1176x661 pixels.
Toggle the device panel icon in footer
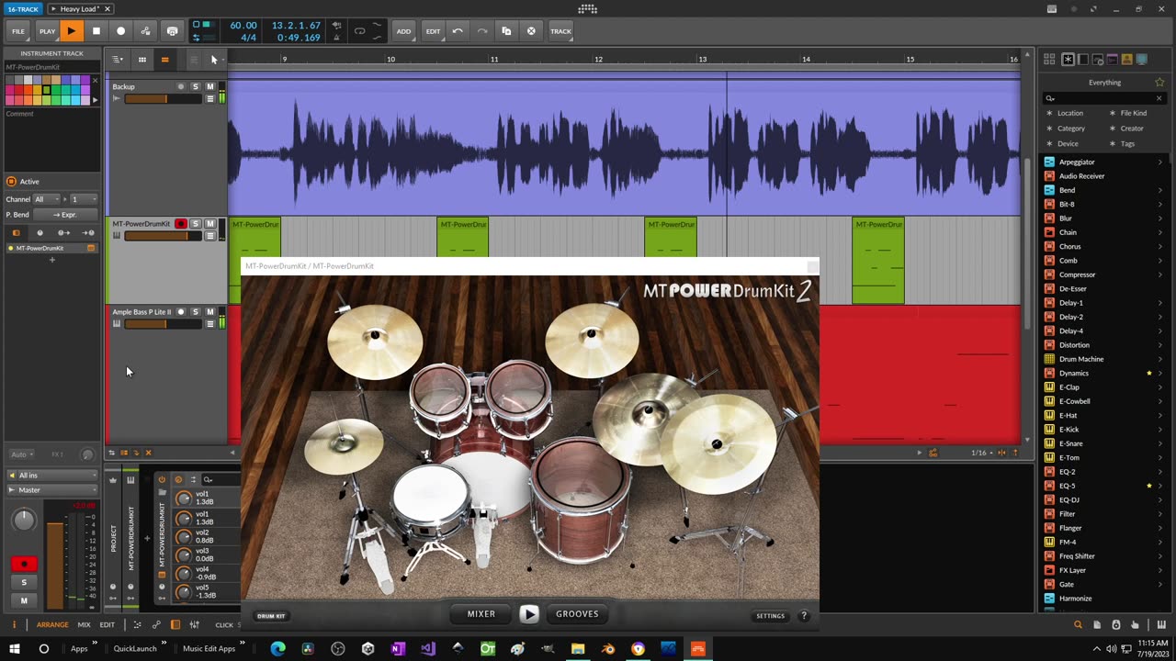(175, 625)
